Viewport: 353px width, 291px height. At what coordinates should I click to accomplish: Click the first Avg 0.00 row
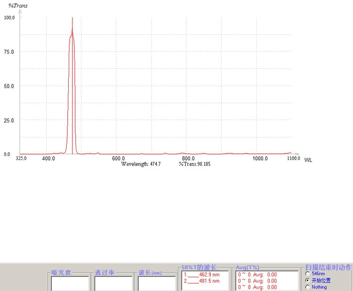click(257, 275)
